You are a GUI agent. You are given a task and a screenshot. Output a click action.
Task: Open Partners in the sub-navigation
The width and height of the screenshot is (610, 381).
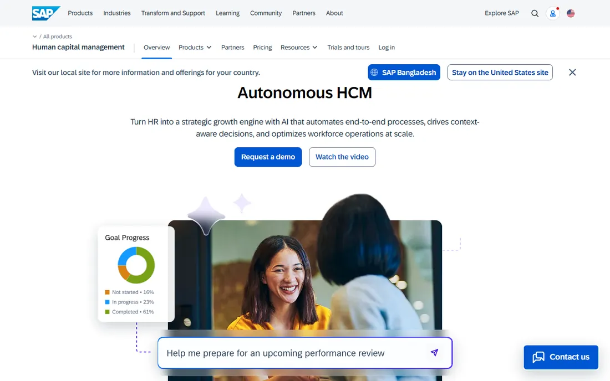point(233,48)
